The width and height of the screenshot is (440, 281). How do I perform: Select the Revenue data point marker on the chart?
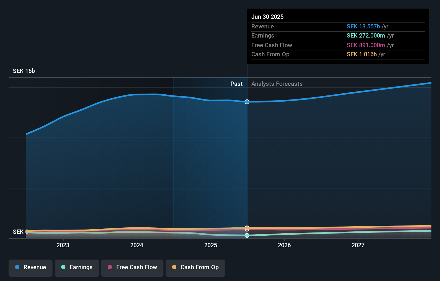[247, 102]
